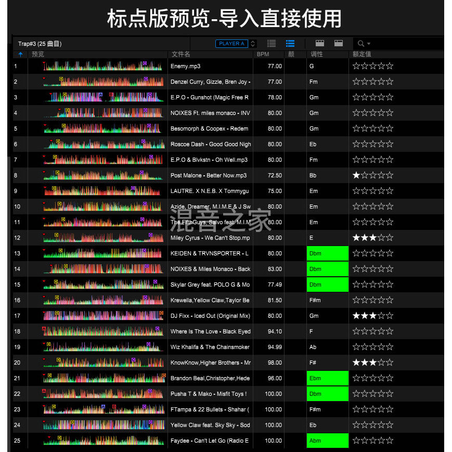Image resolution: width=452 pixels, height=452 pixels.
Task: Switch to the compact track list view
Action: [272, 44]
